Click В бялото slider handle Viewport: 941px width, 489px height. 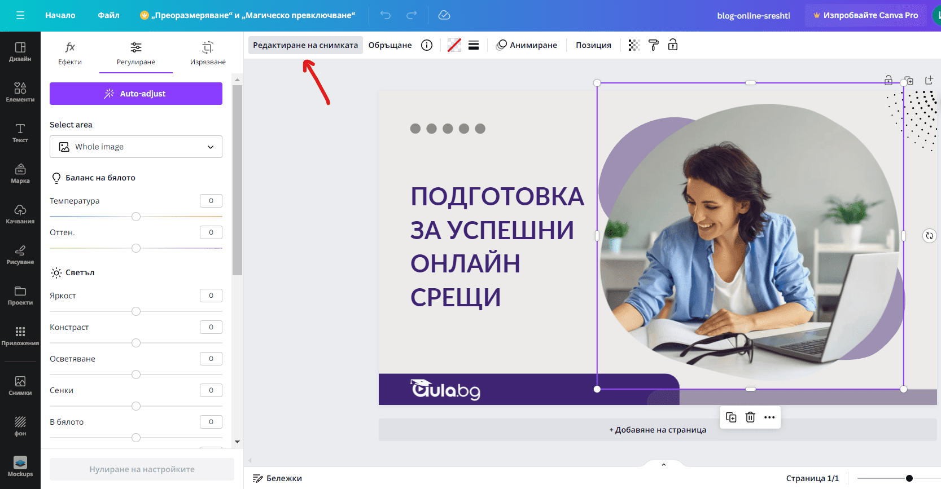(x=136, y=438)
